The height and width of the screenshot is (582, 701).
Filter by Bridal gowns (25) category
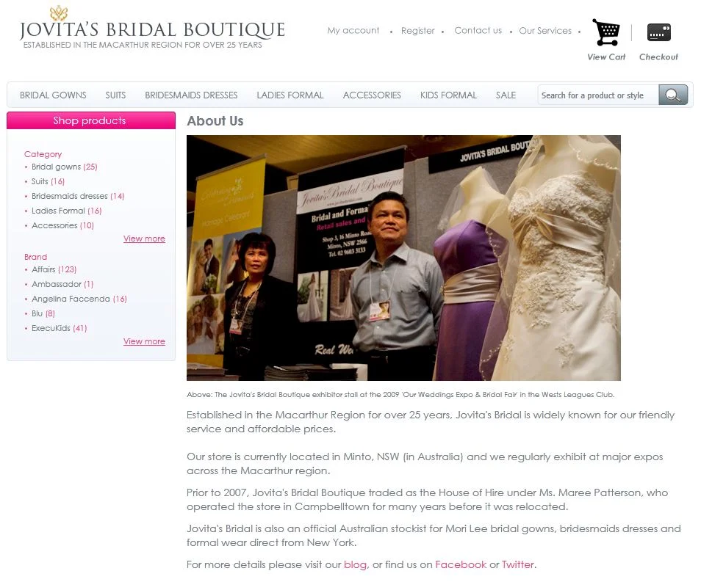[65, 167]
